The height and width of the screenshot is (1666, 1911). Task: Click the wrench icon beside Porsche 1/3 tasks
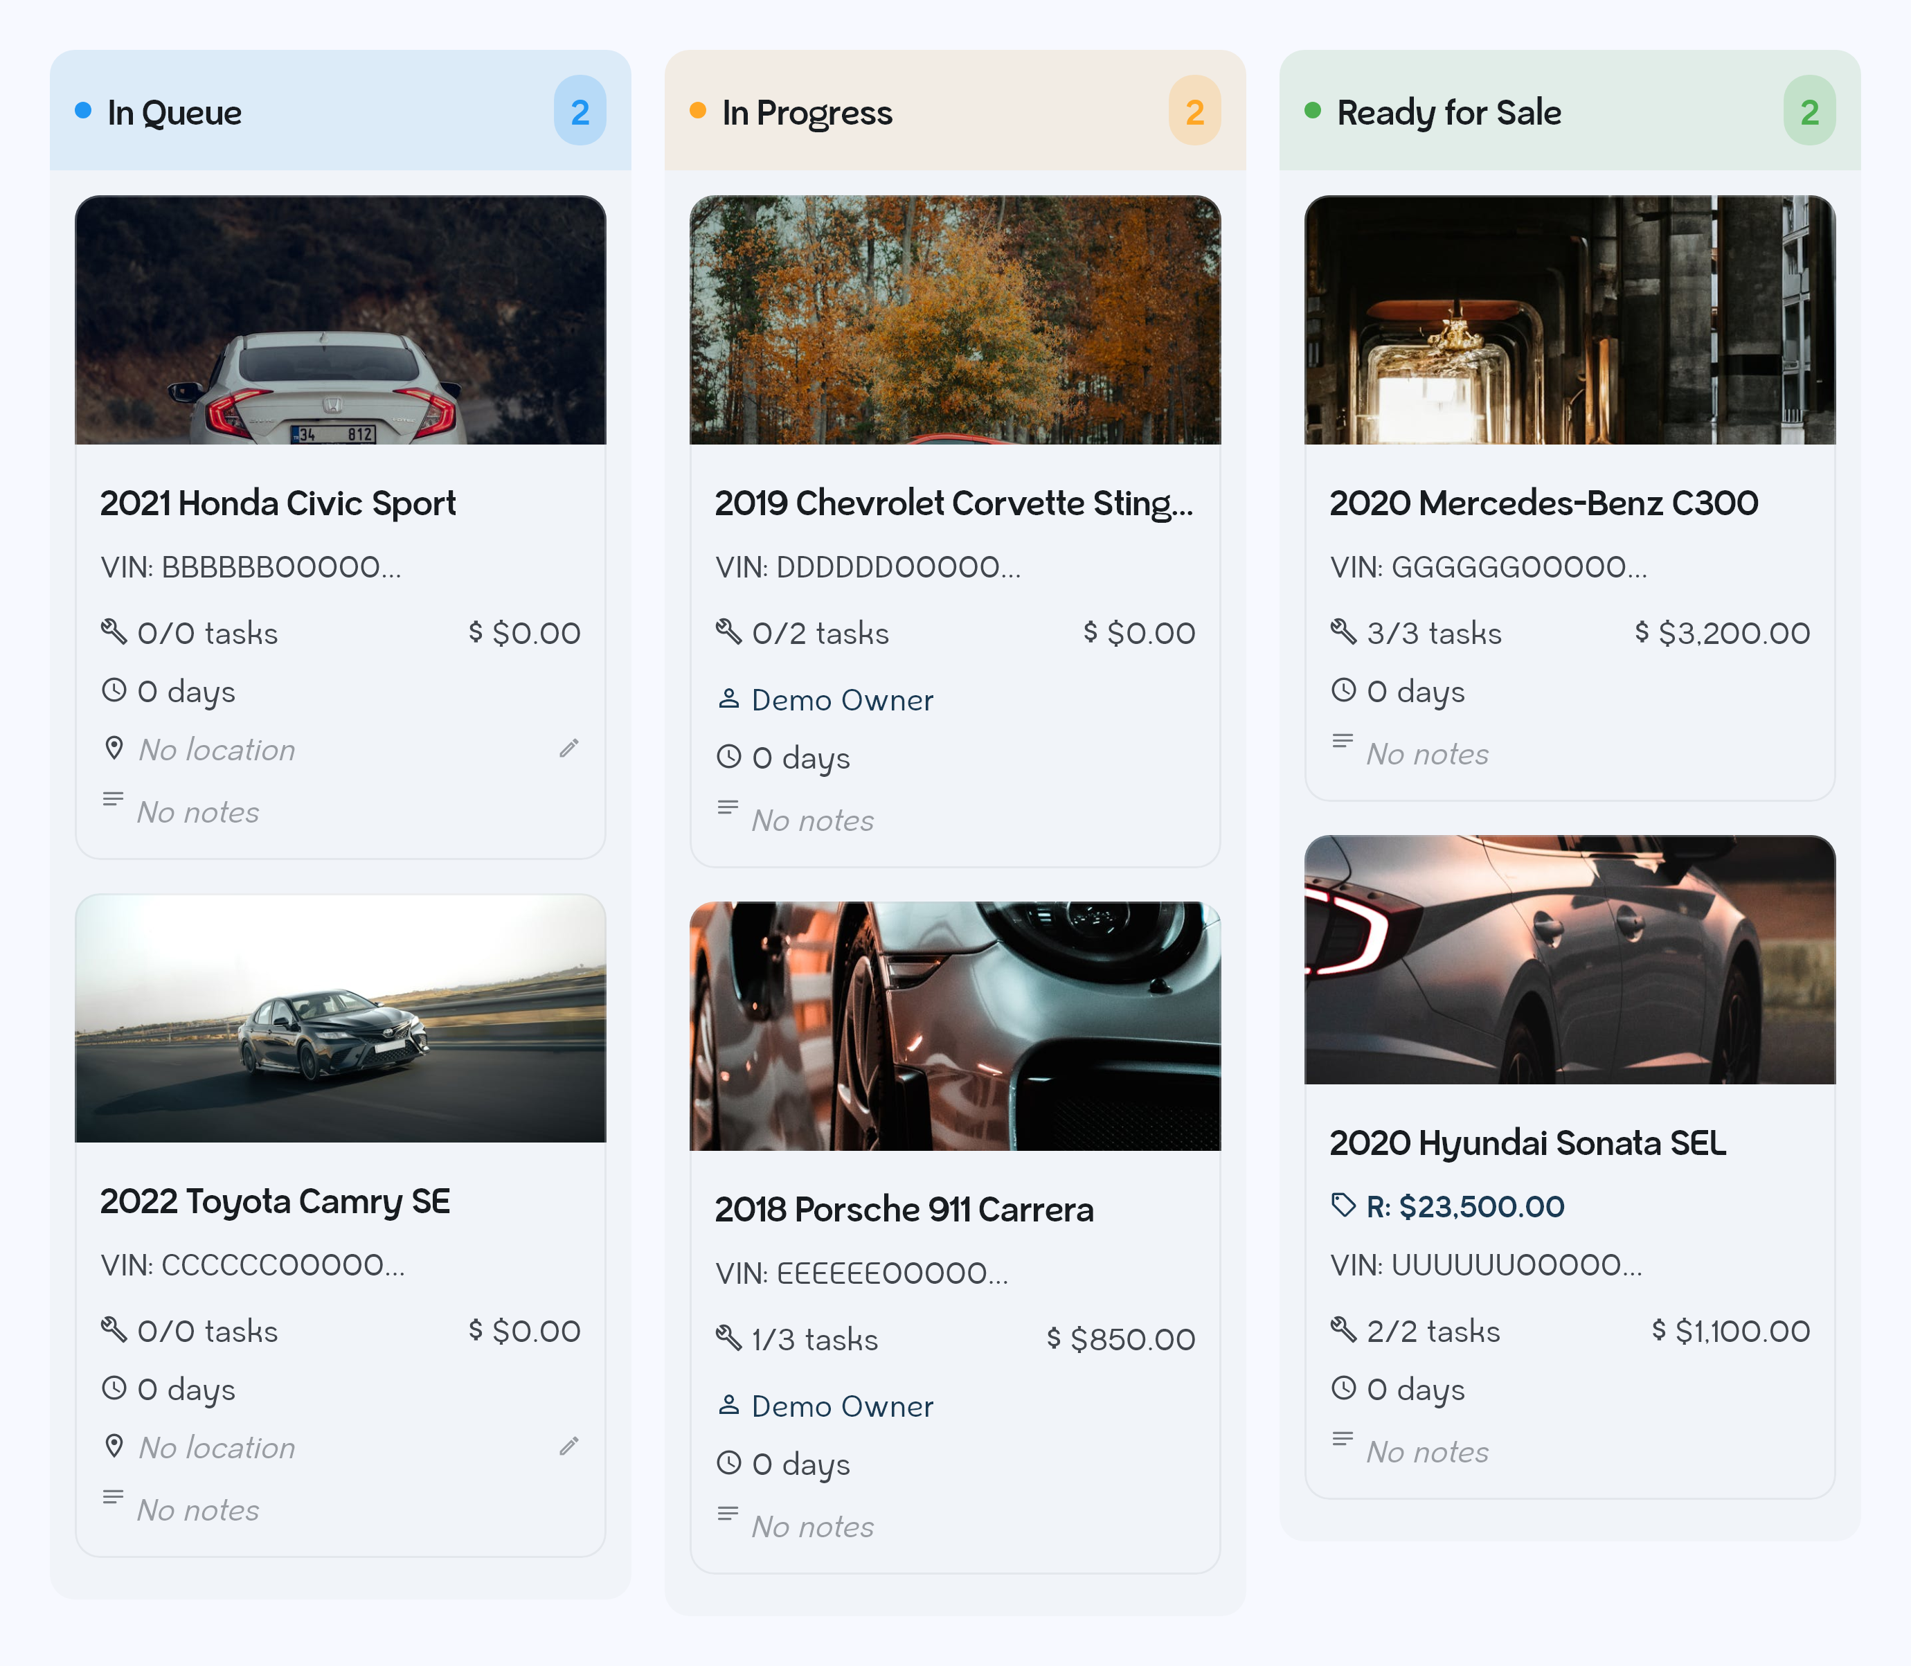pos(728,1338)
